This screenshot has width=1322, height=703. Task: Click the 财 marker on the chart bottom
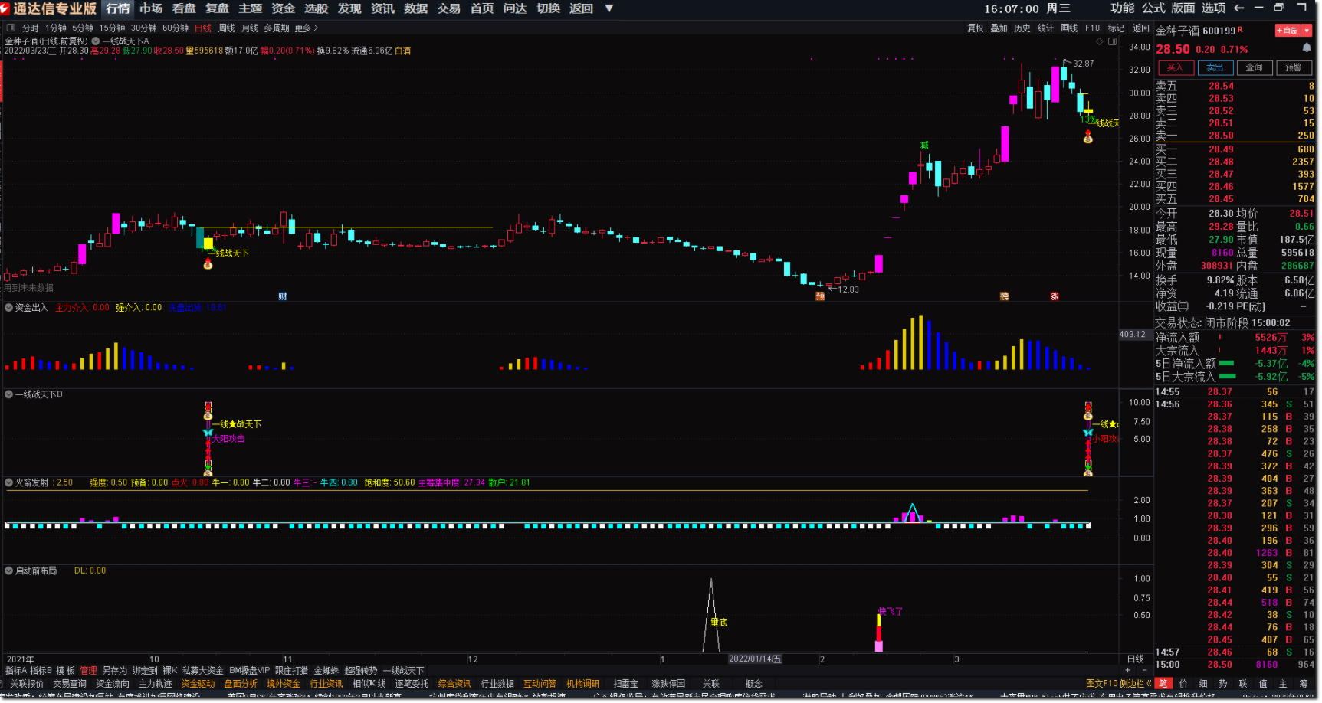(x=283, y=296)
